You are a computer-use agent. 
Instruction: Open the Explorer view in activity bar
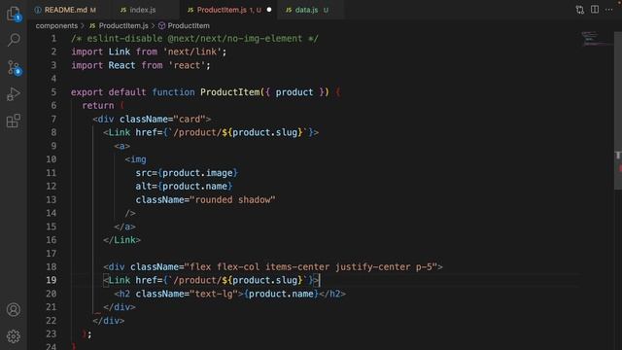point(14,14)
